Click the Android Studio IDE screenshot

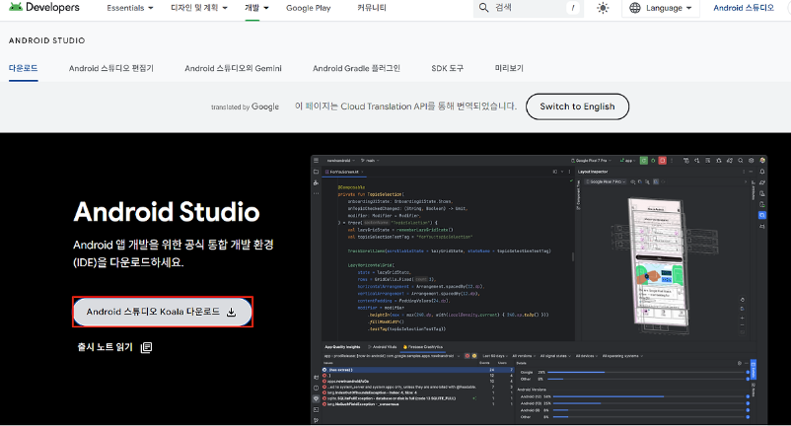click(539, 289)
